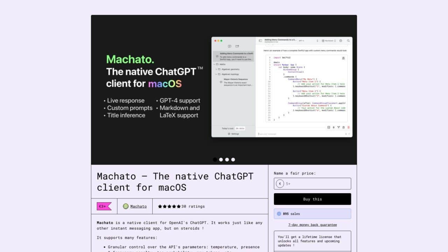Click the chat bubble icon of Mayer-Vietoris Sequence
Screen dimensions: 448x252
click(x=221, y=82)
